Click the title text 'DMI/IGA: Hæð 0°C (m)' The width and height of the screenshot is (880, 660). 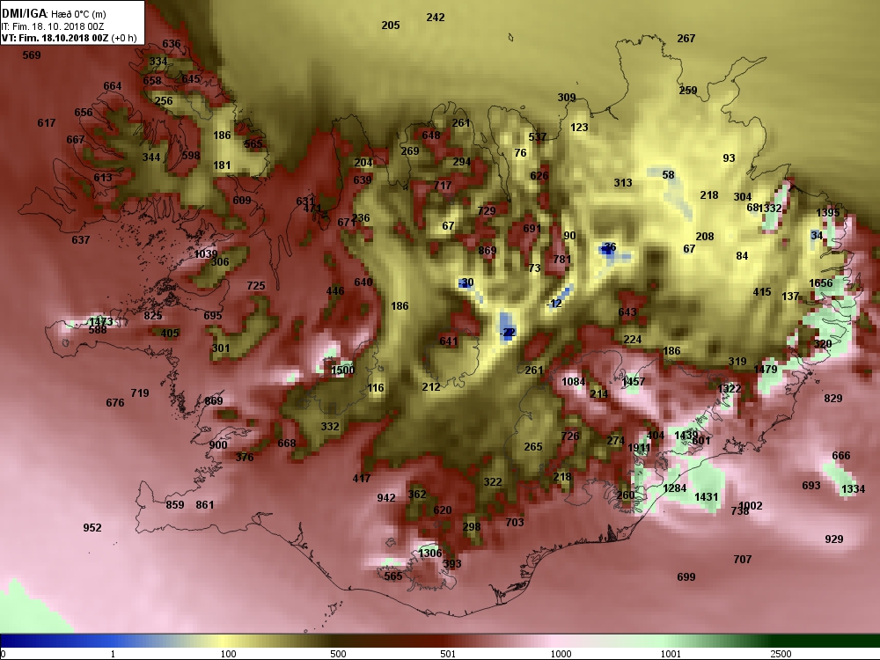point(54,14)
